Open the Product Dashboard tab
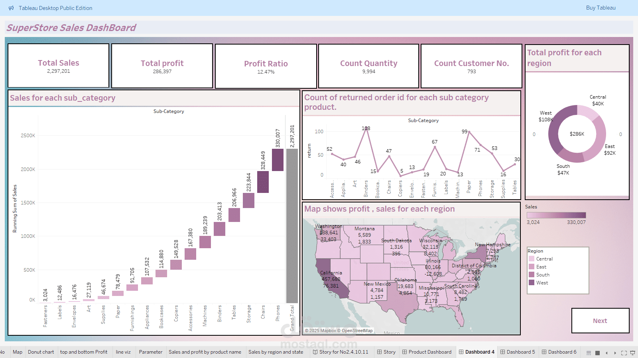 click(x=427, y=352)
